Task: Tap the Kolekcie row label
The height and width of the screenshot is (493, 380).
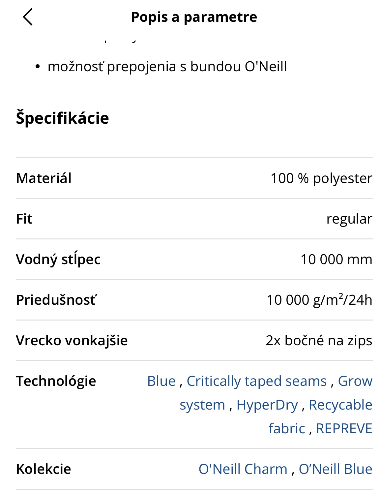Action: coord(44,469)
